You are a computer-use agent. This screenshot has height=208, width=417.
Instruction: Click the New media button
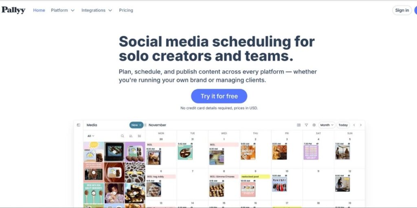[x=136, y=125]
